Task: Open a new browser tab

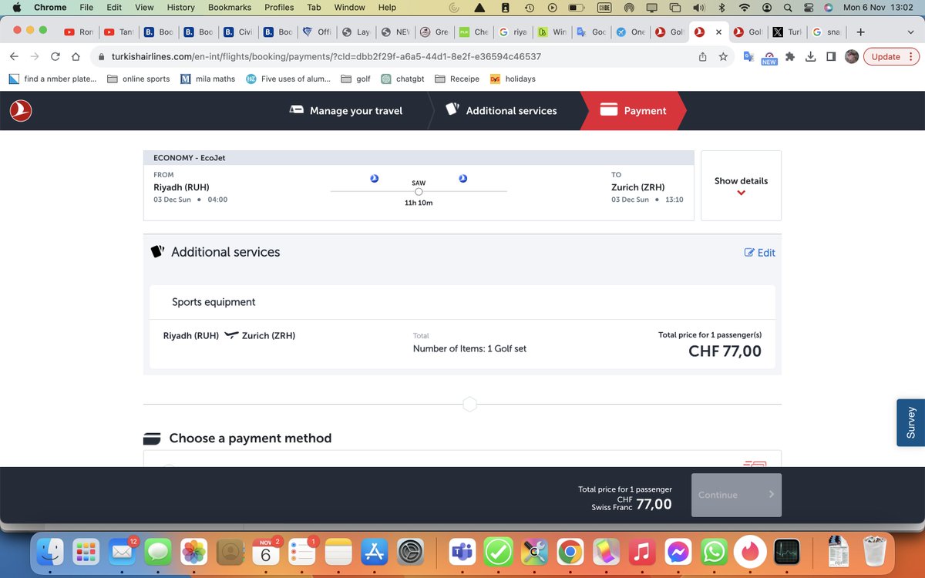Action: [x=860, y=32]
